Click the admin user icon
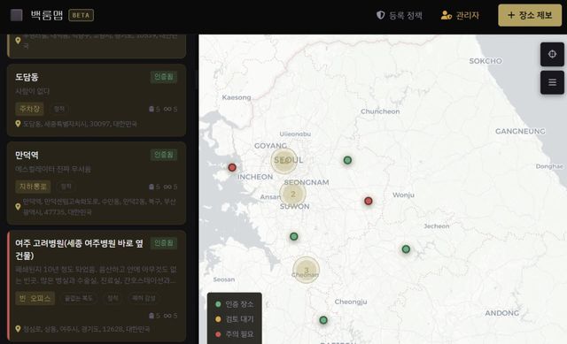Viewport: 567px width, 344px height. (x=447, y=15)
